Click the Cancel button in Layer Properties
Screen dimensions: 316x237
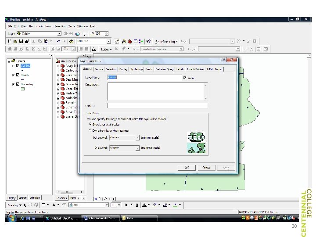pos(206,168)
